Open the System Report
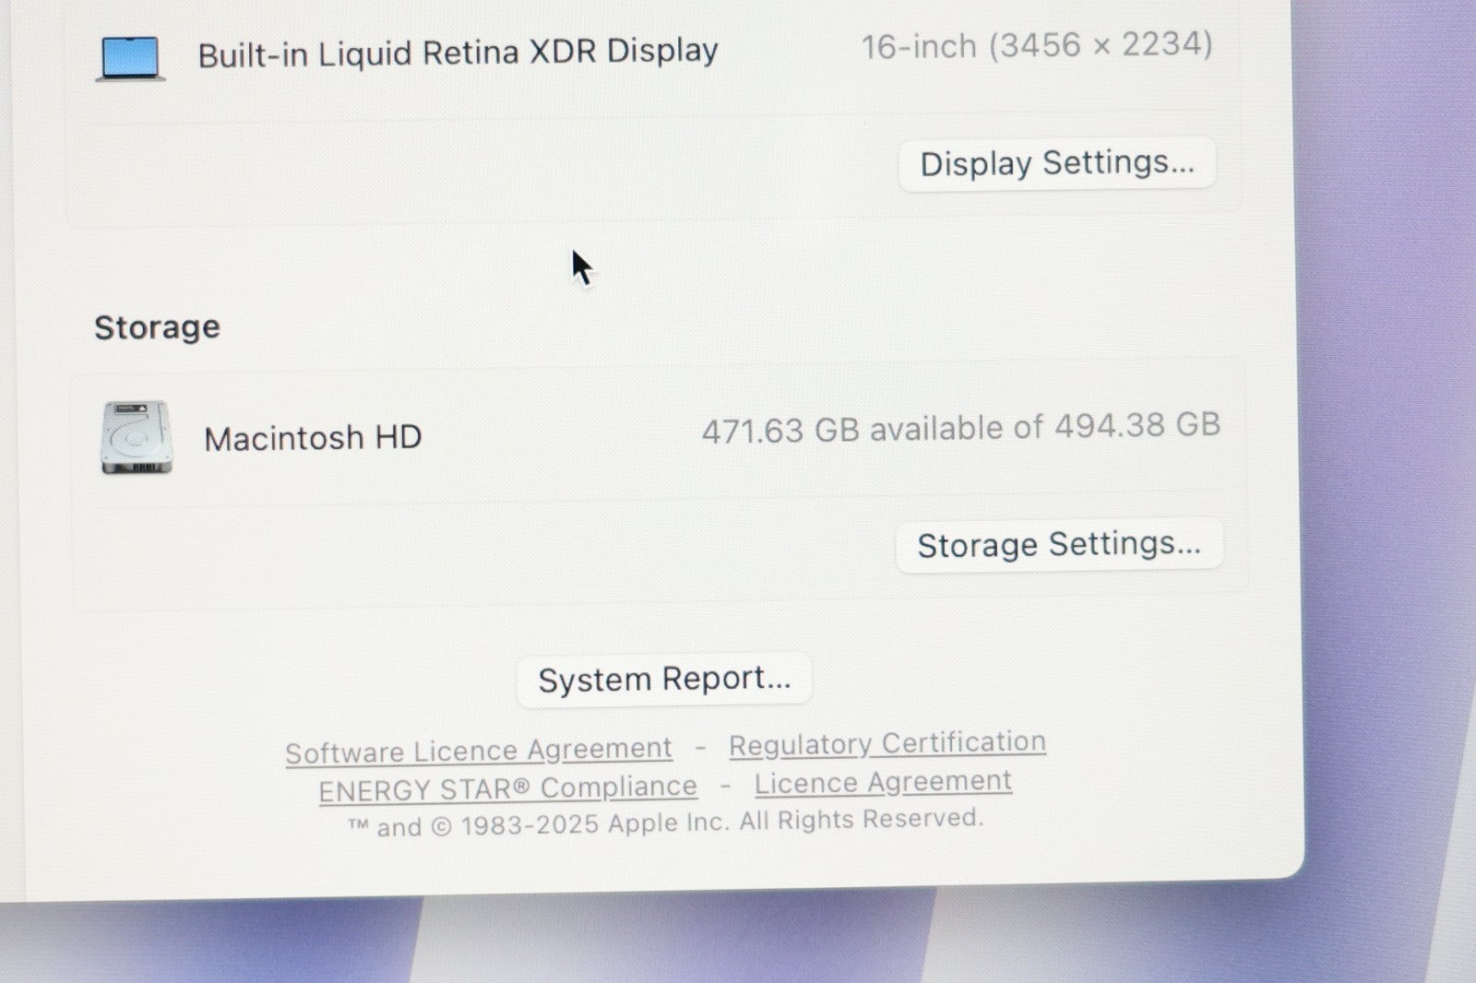This screenshot has height=983, width=1476. pyautogui.click(x=664, y=680)
